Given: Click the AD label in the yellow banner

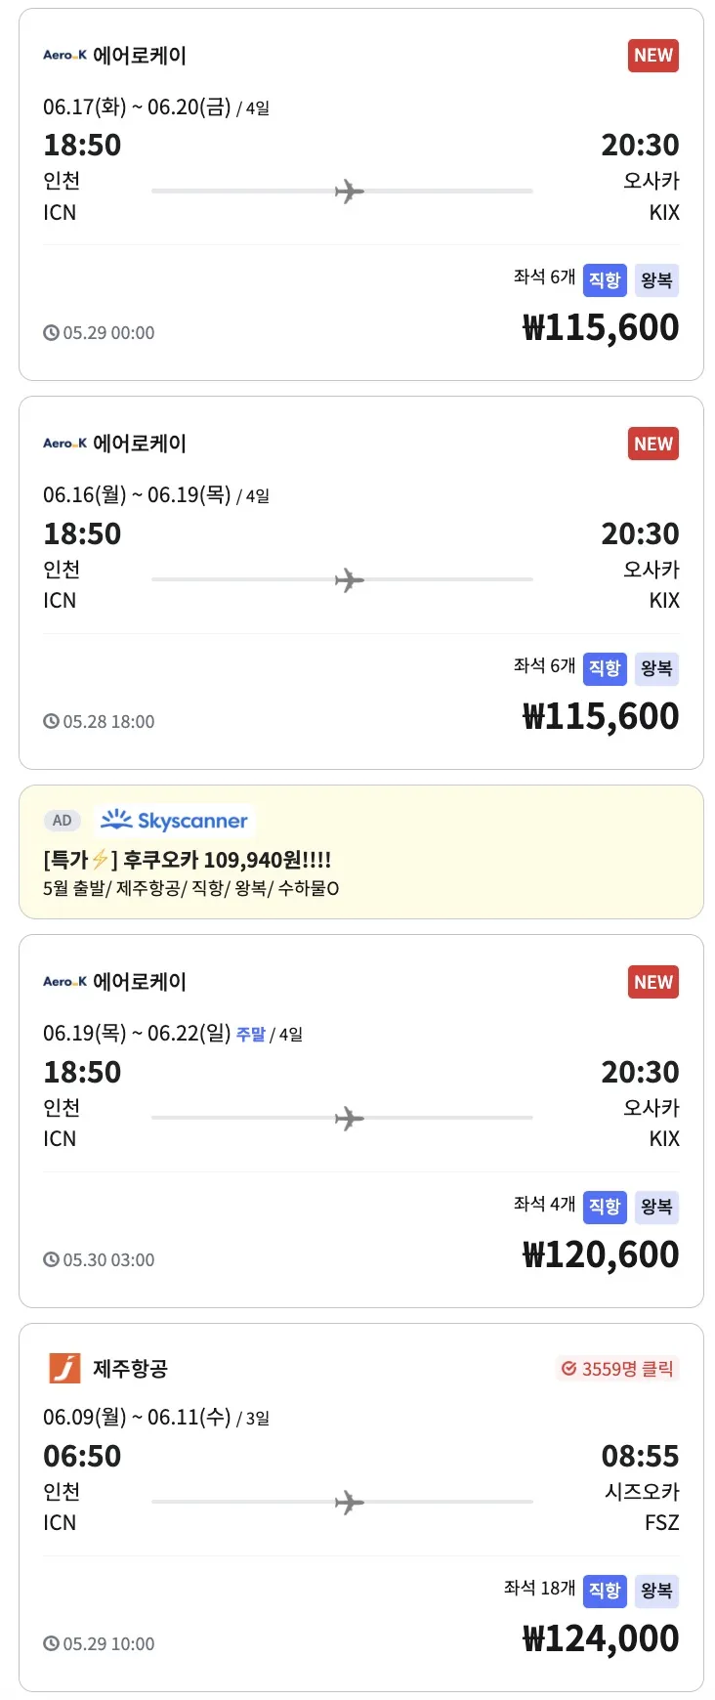Looking at the screenshot, I should [63, 821].
